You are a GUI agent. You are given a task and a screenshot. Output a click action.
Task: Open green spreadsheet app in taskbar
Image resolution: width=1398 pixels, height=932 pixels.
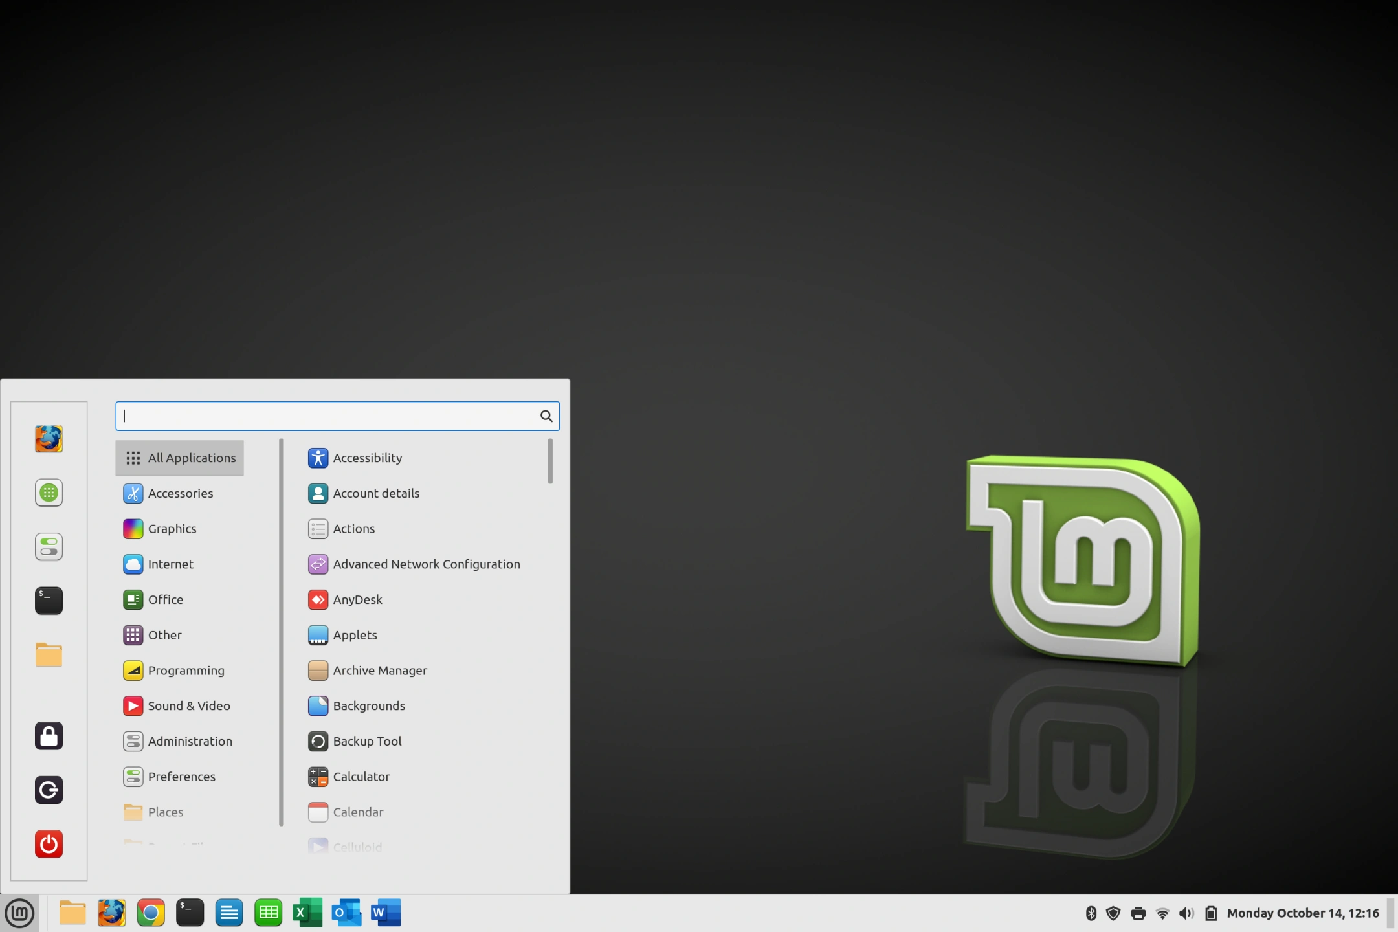coord(268,913)
